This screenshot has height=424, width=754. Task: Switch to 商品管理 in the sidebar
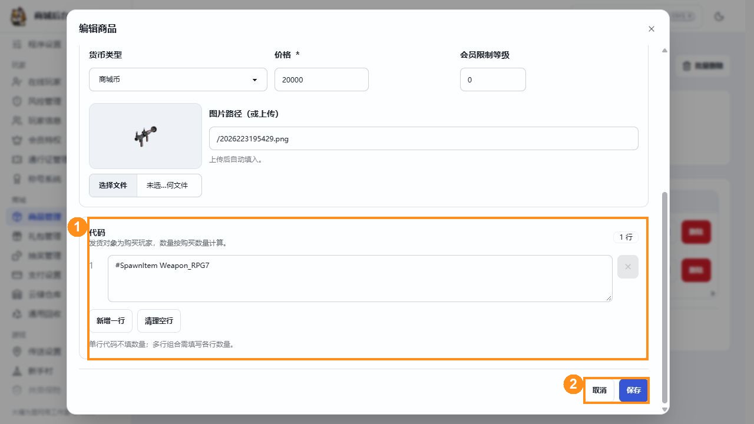(x=37, y=217)
